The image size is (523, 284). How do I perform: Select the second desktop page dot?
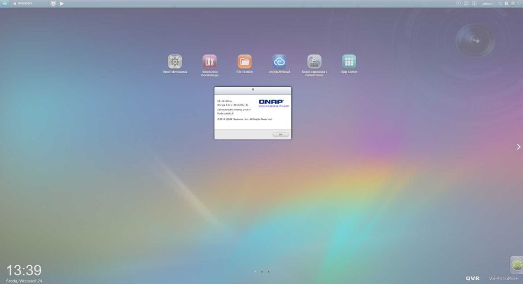pyautogui.click(x=262, y=271)
